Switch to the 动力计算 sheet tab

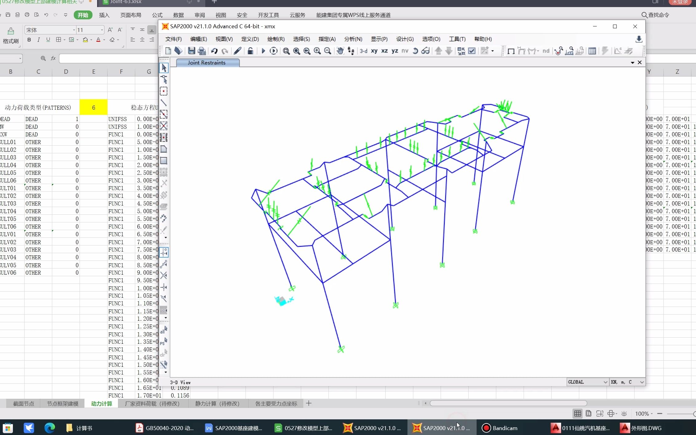point(101,403)
